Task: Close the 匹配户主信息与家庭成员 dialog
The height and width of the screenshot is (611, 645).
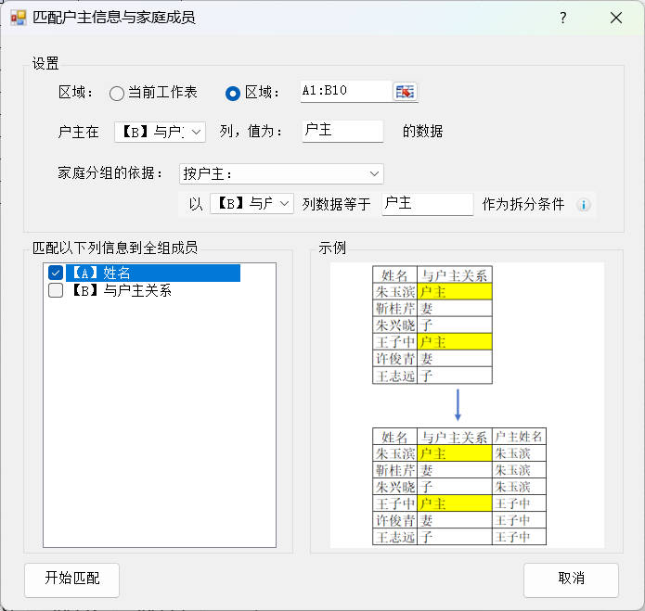Action: coord(615,18)
